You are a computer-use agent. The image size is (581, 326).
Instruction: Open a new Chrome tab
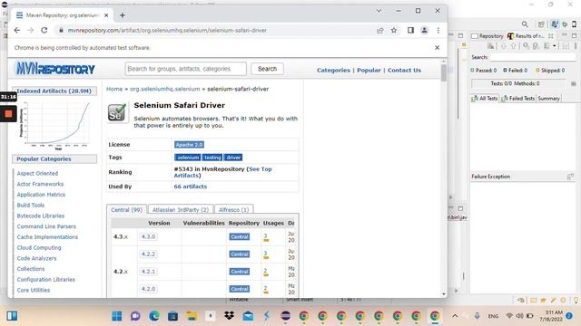tap(123, 15)
